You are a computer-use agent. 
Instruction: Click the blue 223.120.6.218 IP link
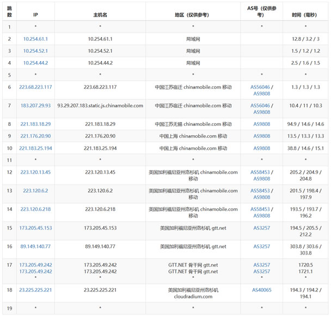(x=35, y=209)
